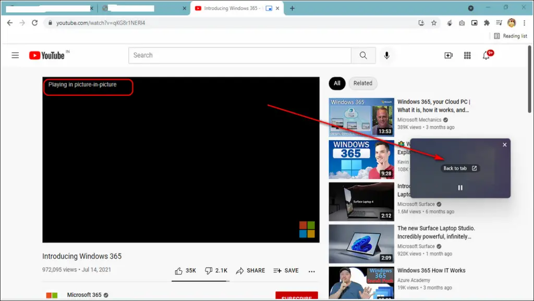Open more actions three-dot menu below video
The image size is (534, 301).
tap(312, 271)
